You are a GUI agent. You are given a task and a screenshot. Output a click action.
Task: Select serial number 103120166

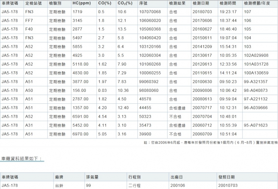[x=150, y=47]
